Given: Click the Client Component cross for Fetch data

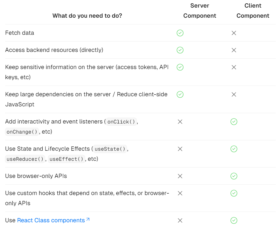Looking at the screenshot, I should pos(234,33).
